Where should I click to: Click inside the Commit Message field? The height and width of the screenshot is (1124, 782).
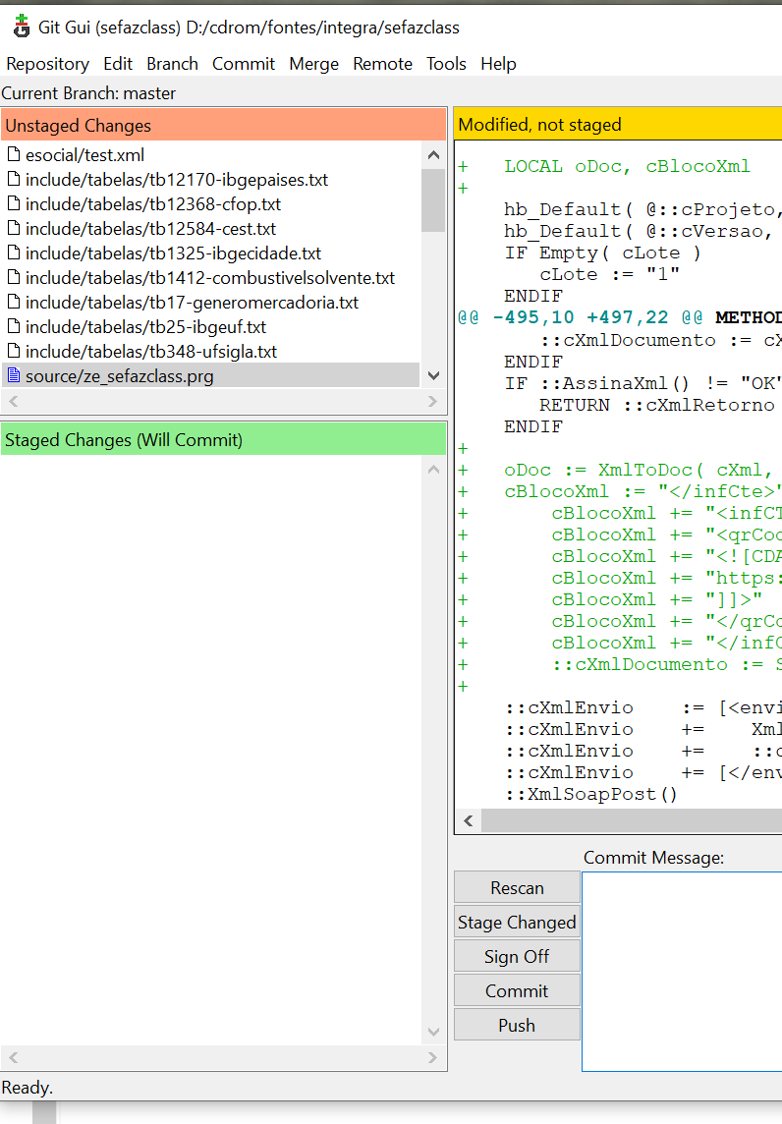pyautogui.click(x=681, y=971)
